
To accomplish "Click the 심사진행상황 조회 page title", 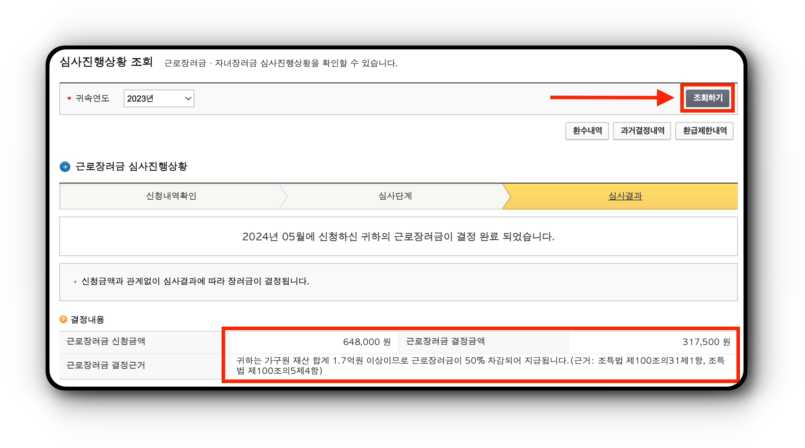I will coord(106,62).
